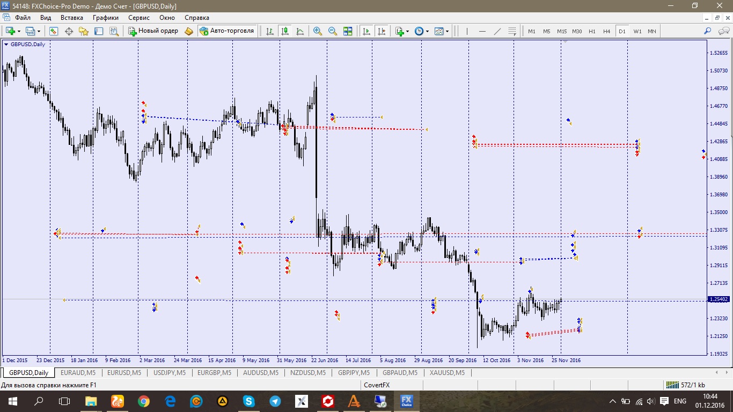Toggle the Авто-торговля button

(x=226, y=31)
